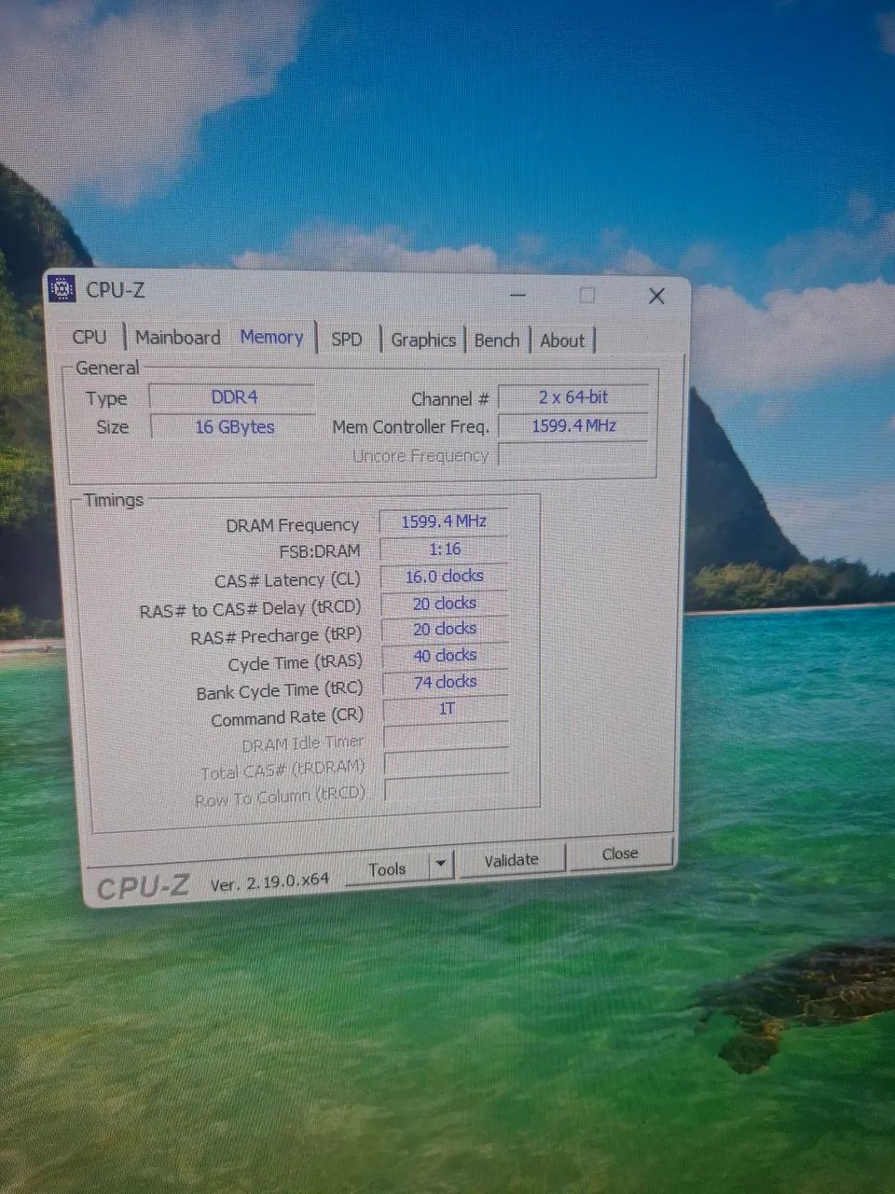
Task: Click the Bank Cycle Time (tRC) label
Action: 279,690
